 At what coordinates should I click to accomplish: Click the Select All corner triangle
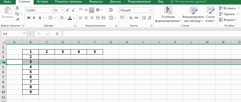[x=4, y=42]
